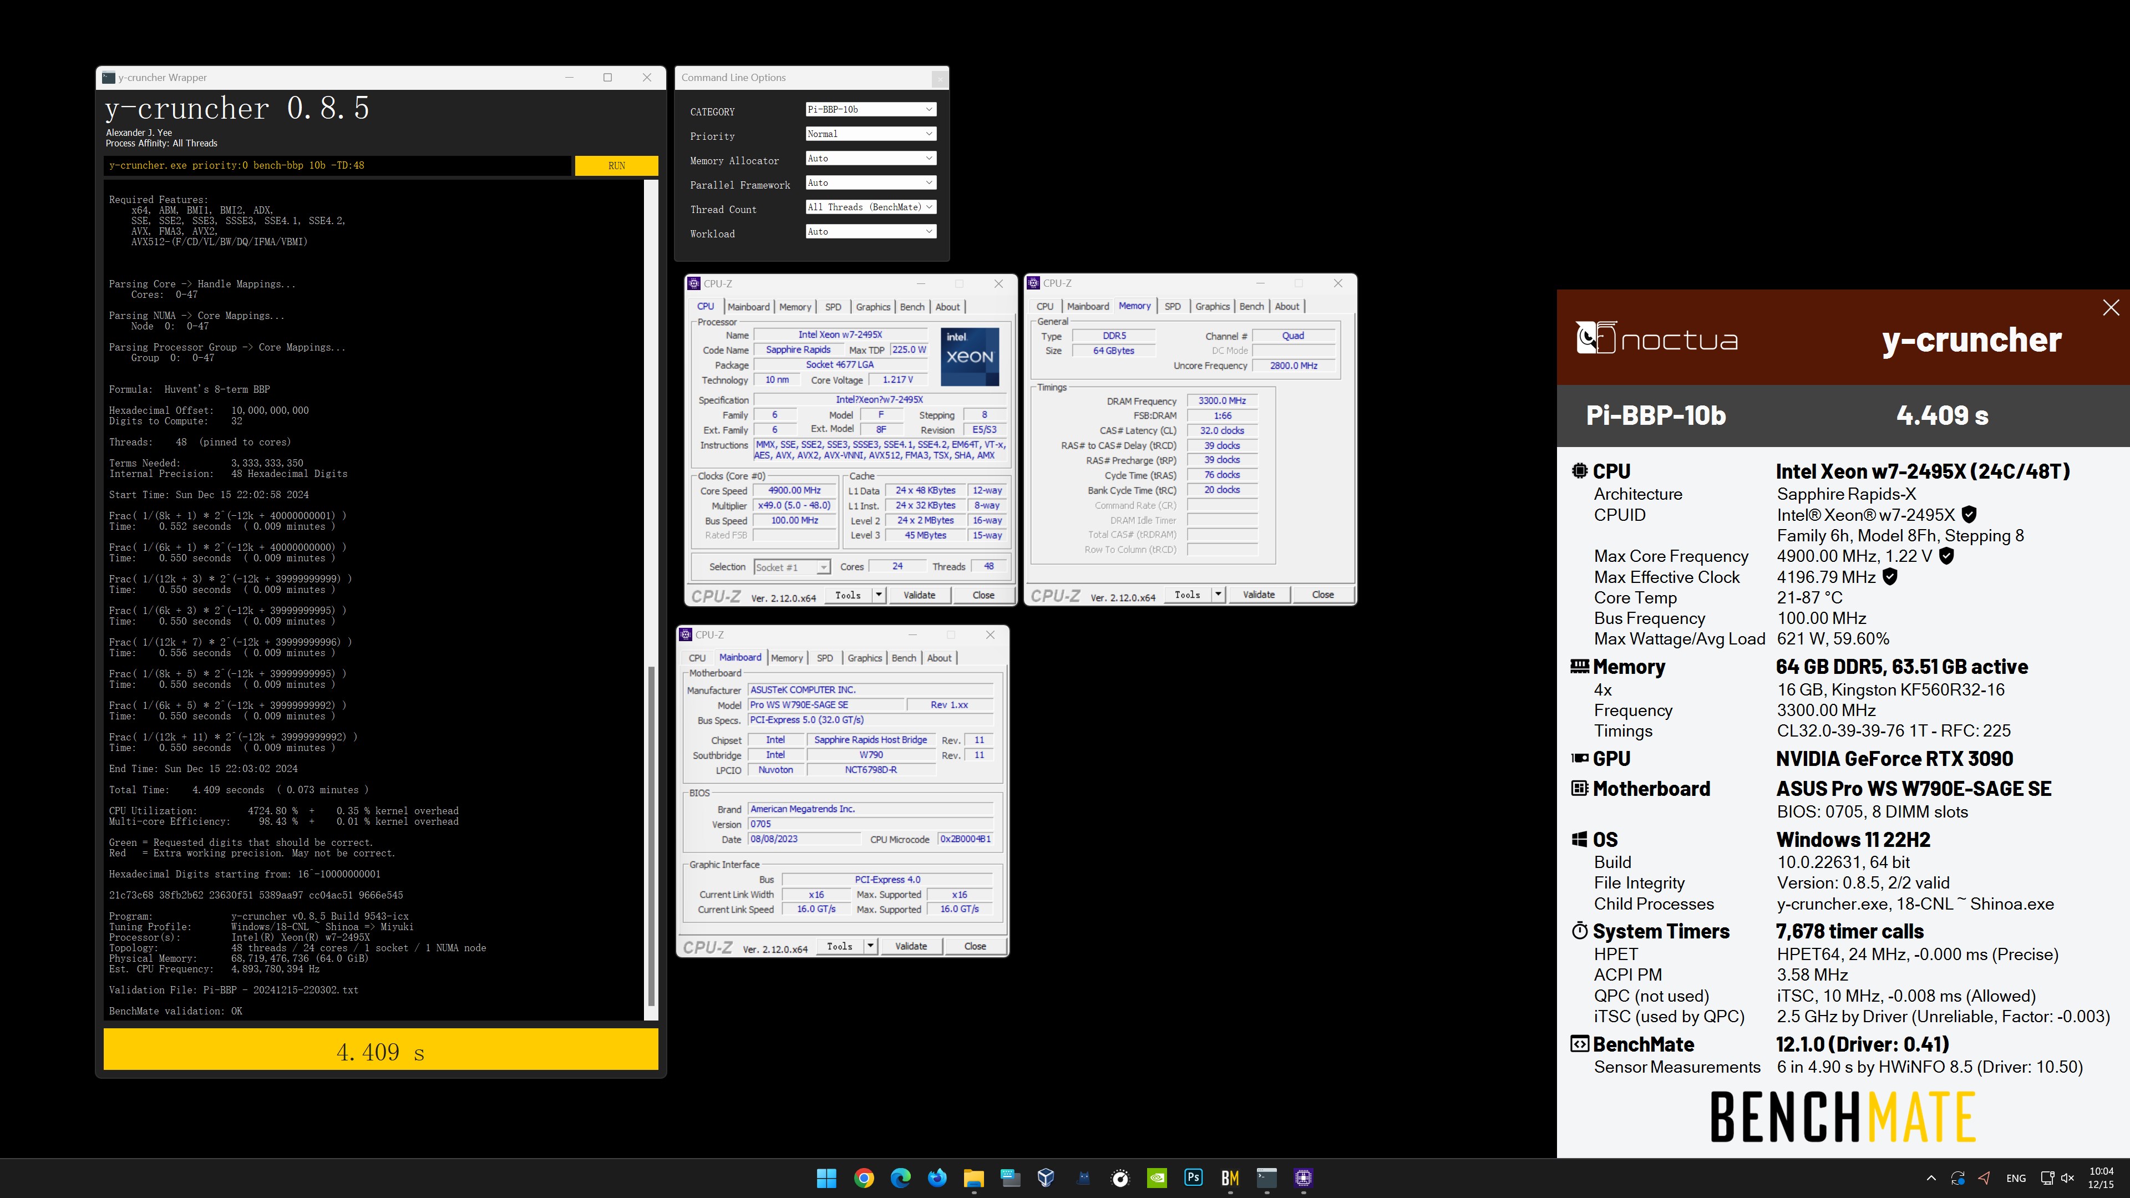2130x1198 pixels.
Task: Switch to BenchMate via its BM taskbar icon
Action: coord(1230,1178)
